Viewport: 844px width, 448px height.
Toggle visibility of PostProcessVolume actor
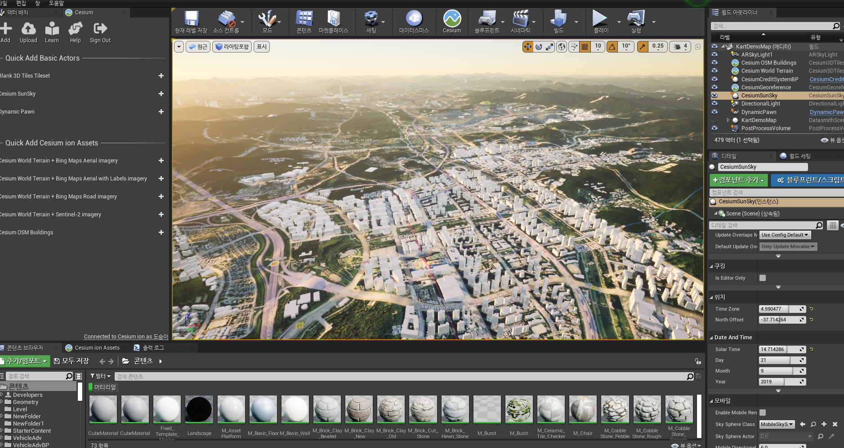pyautogui.click(x=714, y=128)
